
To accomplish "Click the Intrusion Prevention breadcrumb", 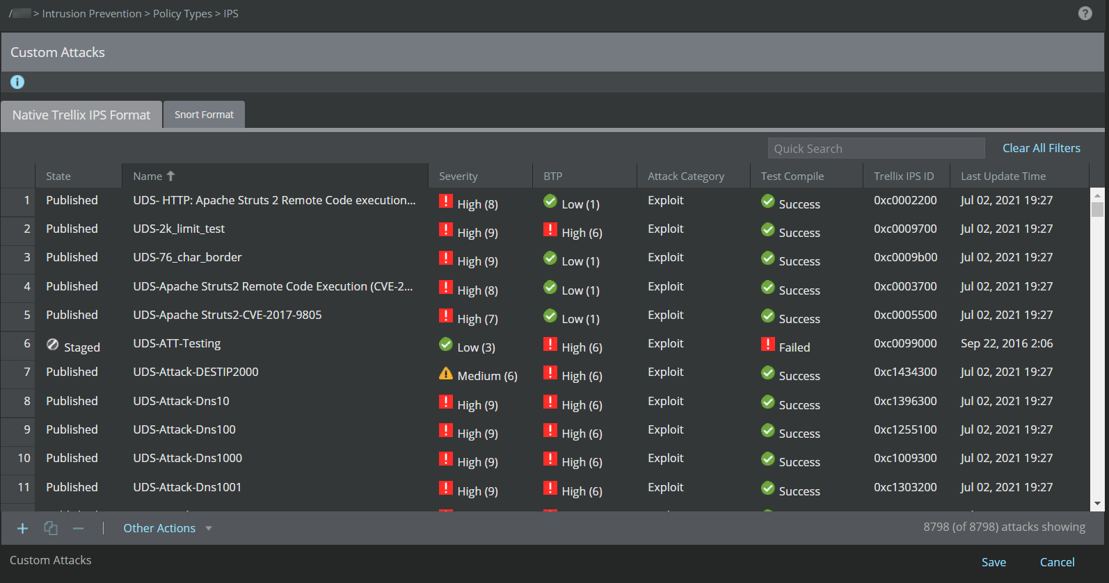I will (92, 13).
